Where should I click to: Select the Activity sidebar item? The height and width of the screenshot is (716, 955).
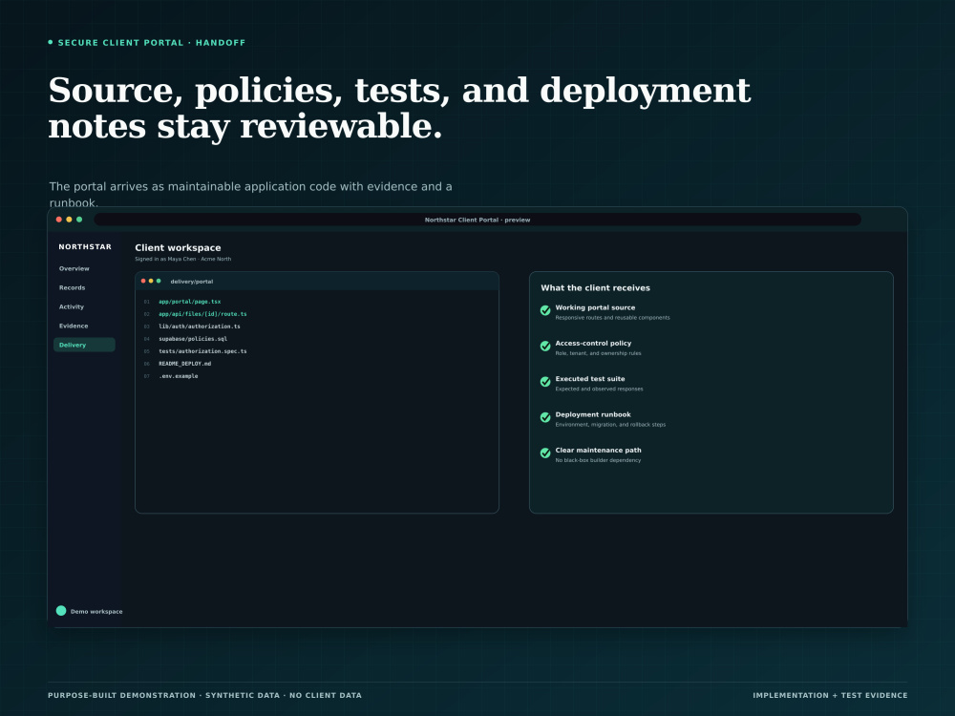pyautogui.click(x=72, y=306)
